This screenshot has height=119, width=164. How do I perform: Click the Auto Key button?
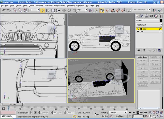[105, 113]
